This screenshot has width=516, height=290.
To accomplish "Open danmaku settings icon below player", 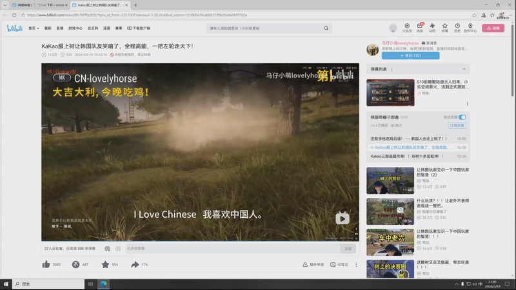I will tap(118, 249).
